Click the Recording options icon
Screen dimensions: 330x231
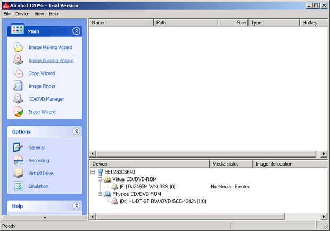point(18,160)
